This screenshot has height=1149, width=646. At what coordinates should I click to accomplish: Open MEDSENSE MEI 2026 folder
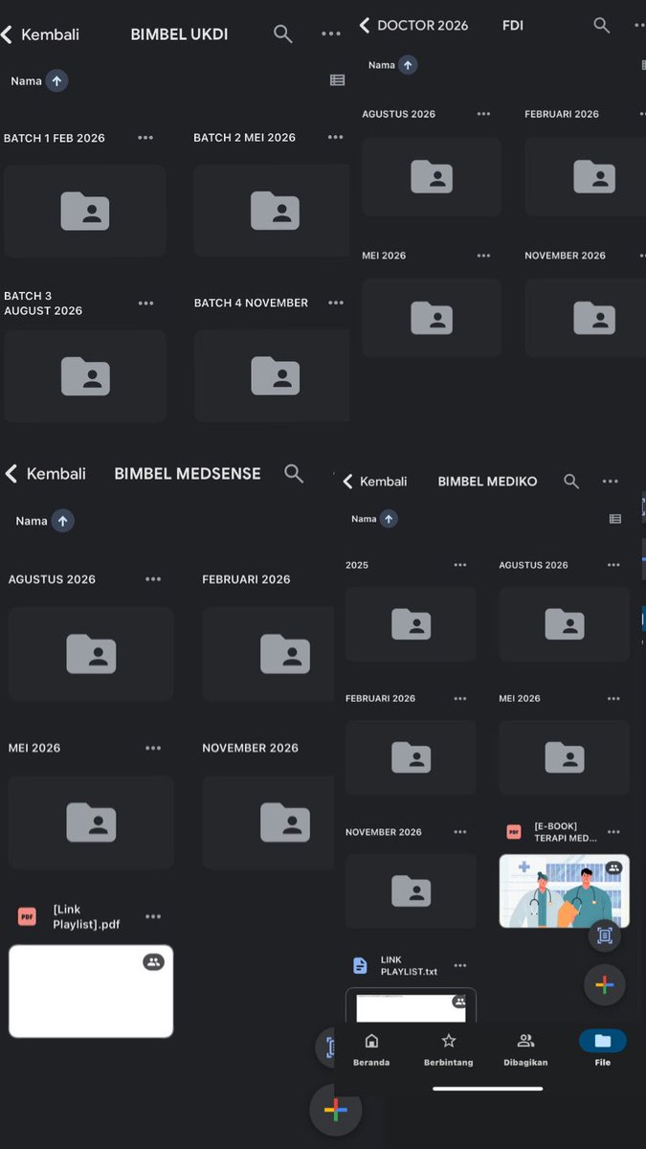click(x=91, y=822)
